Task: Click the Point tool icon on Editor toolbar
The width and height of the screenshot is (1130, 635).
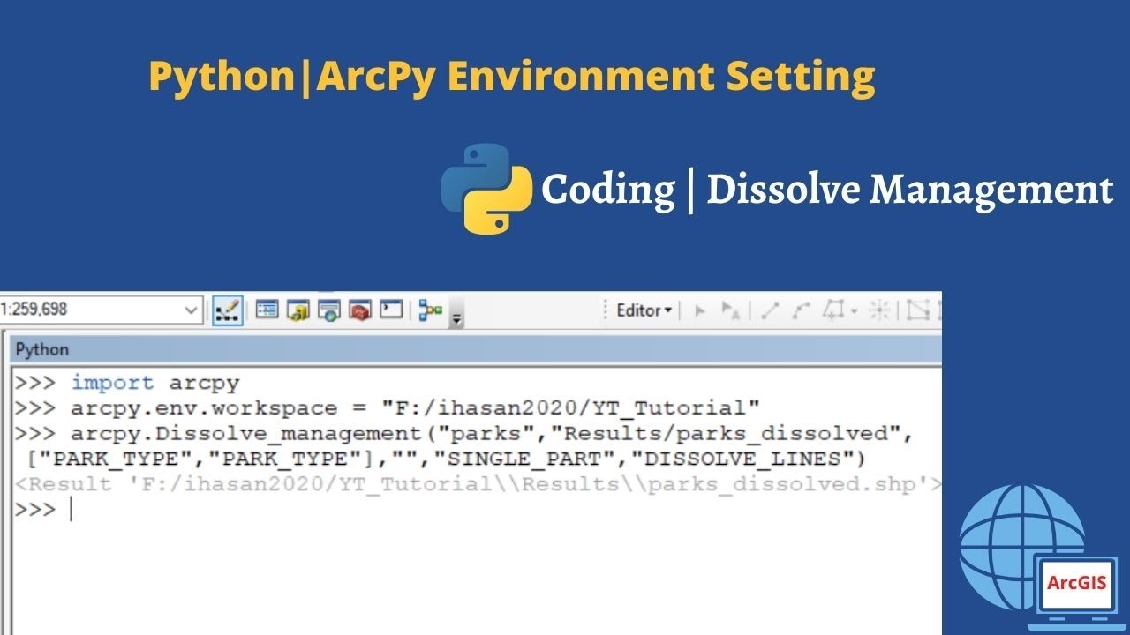Action: (879, 310)
